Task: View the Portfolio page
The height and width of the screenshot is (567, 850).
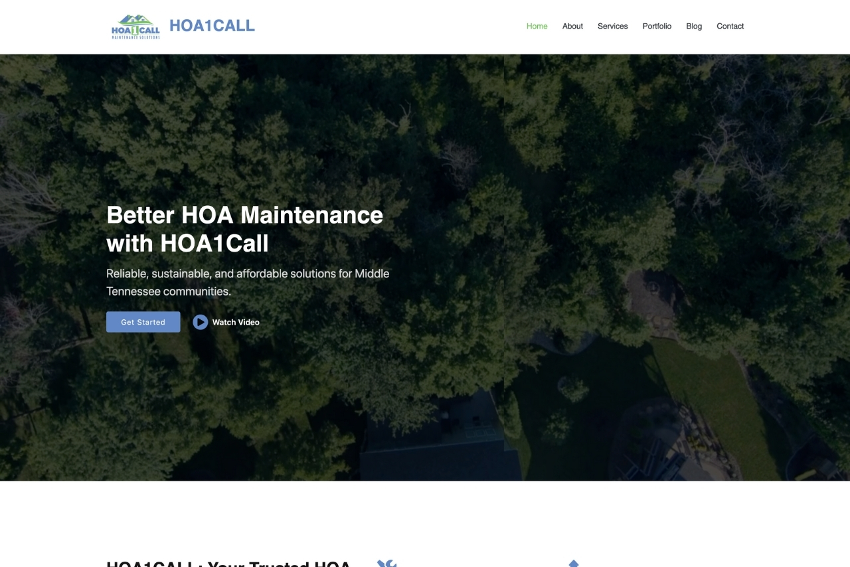Action: click(x=657, y=26)
